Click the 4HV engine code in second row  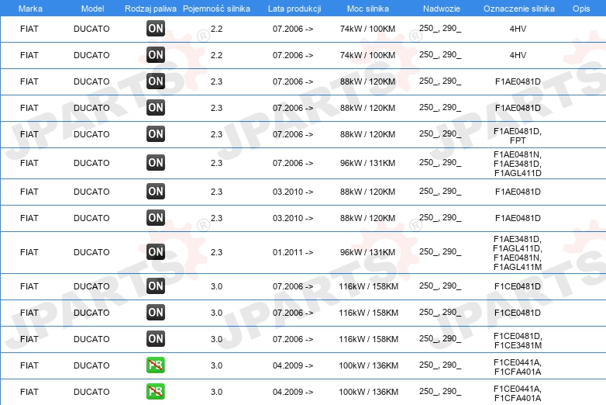pyautogui.click(x=518, y=55)
